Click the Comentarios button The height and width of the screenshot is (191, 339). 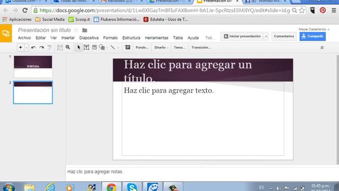click(284, 36)
